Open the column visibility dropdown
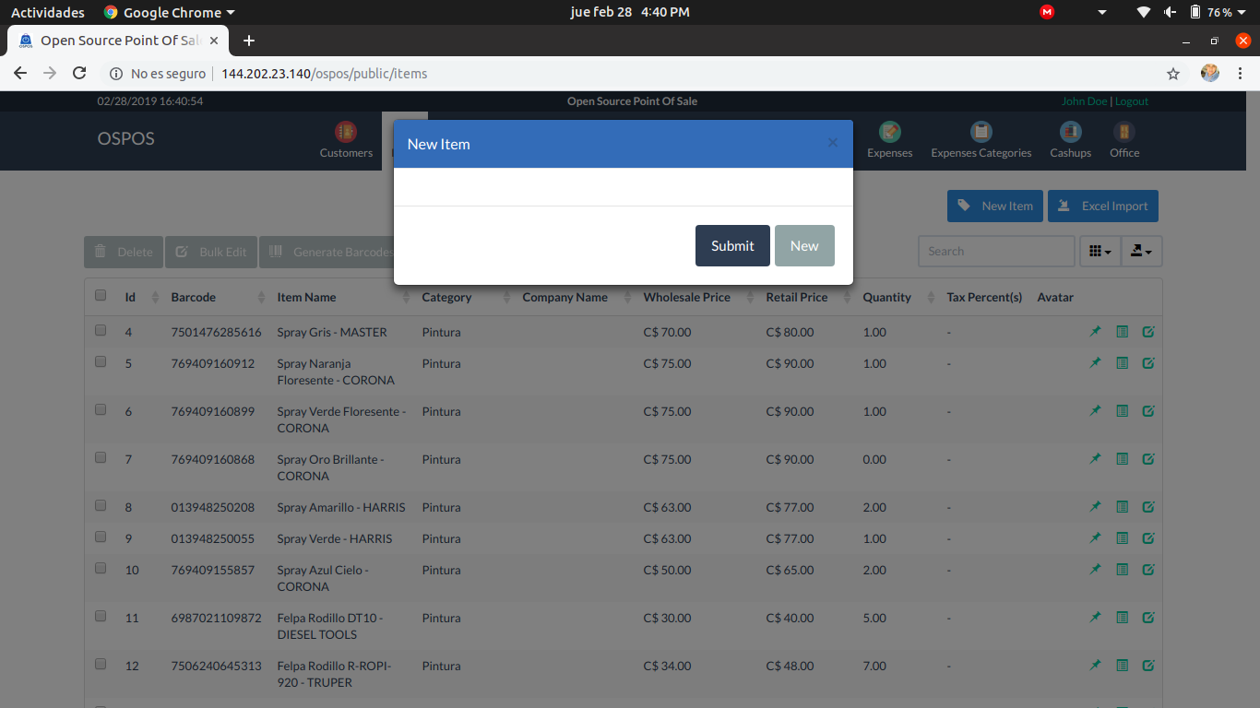1260x708 pixels. coord(1100,251)
